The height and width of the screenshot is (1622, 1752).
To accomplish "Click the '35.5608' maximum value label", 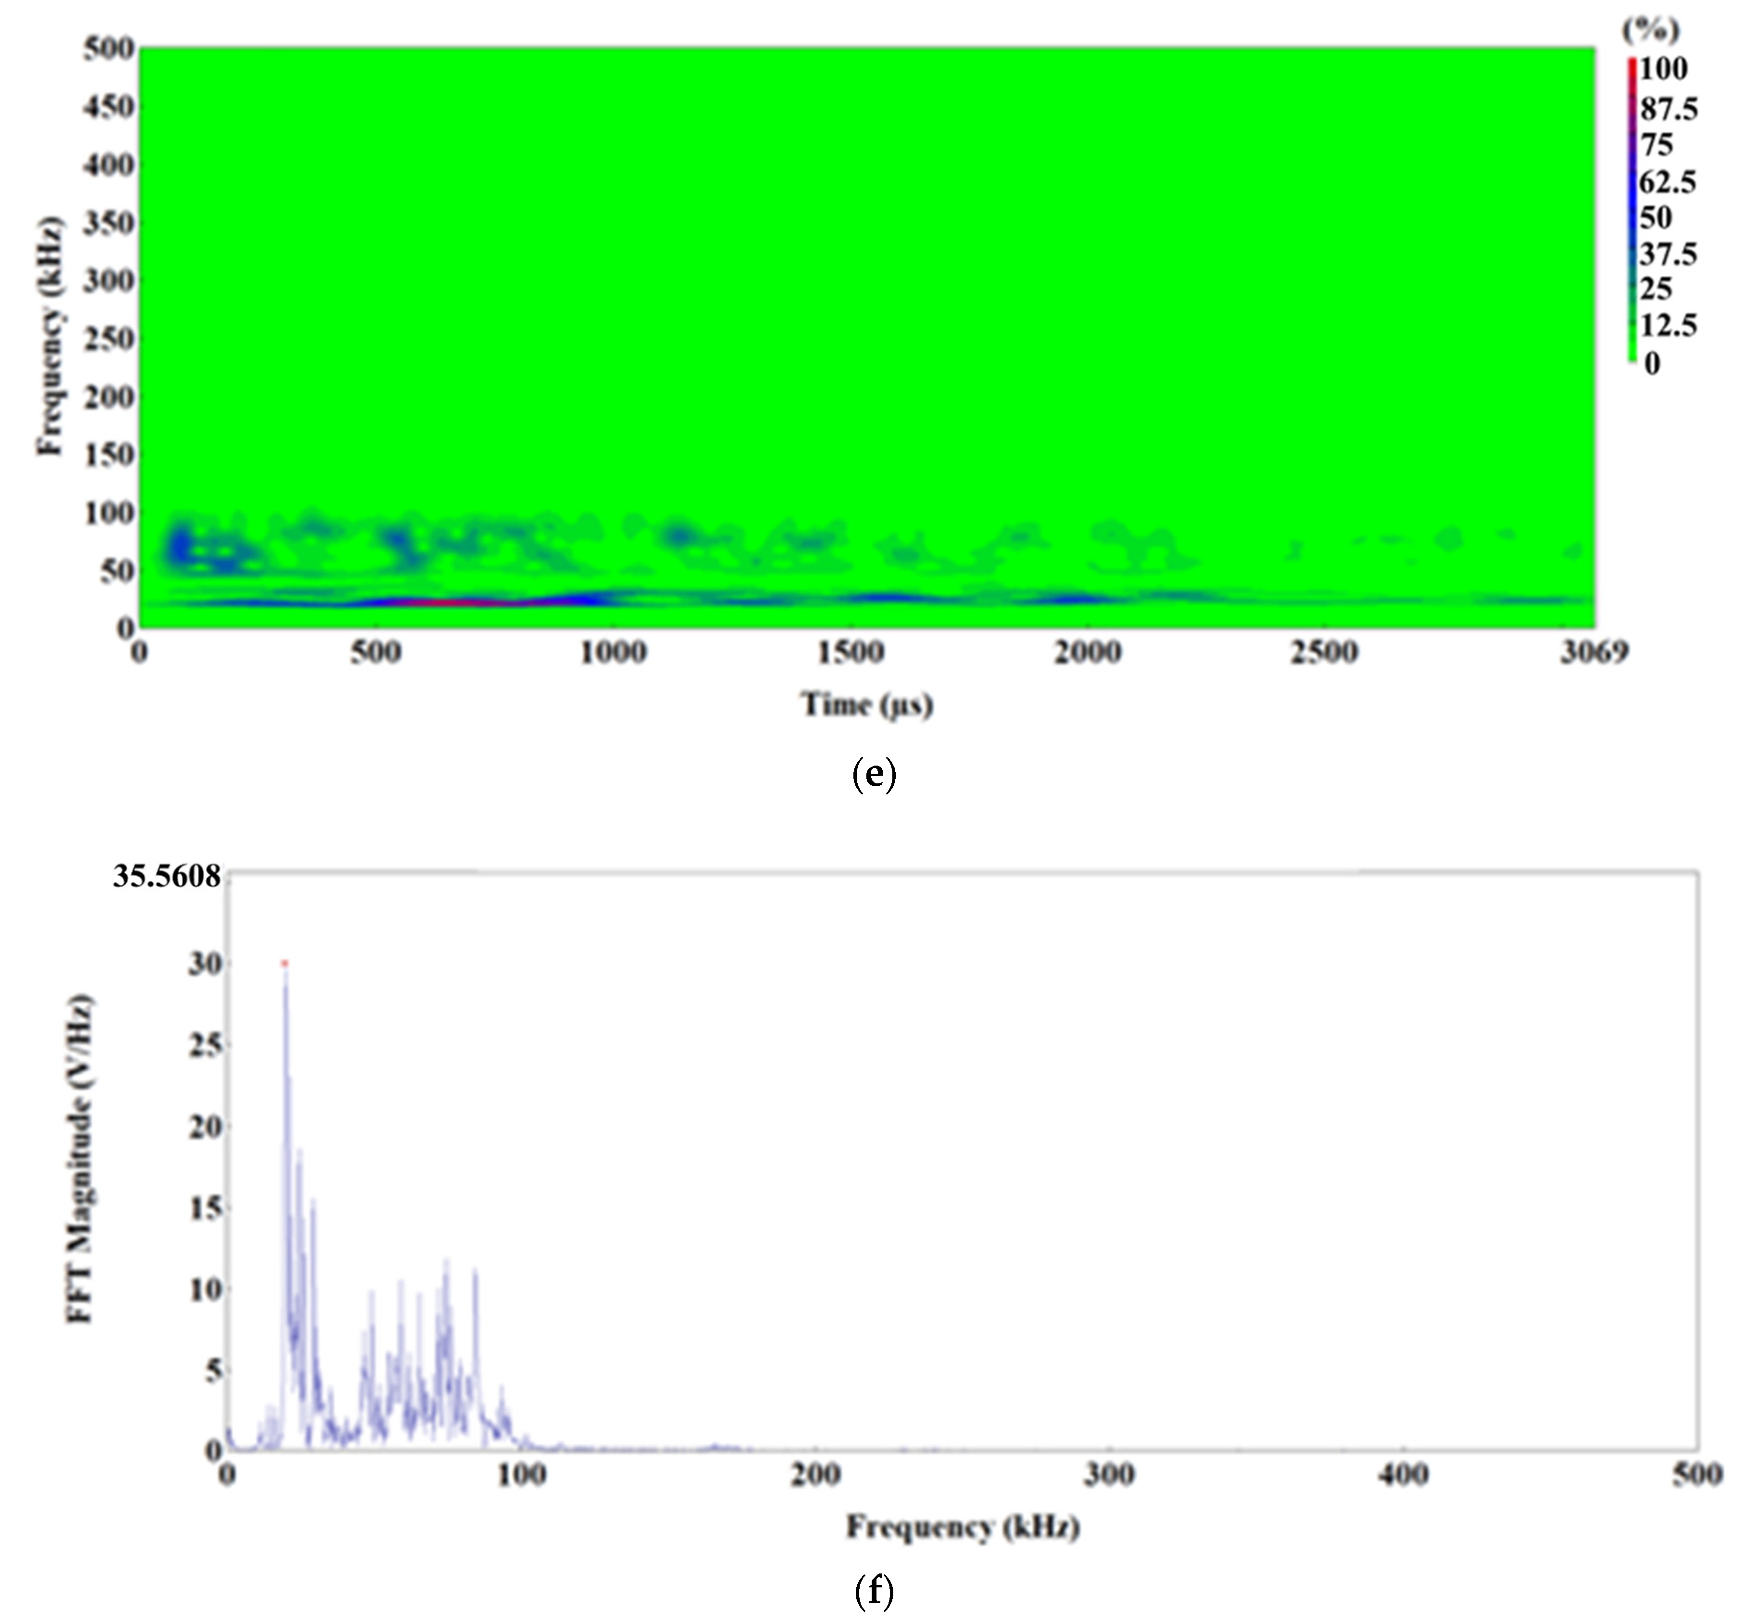I will coord(167,877).
